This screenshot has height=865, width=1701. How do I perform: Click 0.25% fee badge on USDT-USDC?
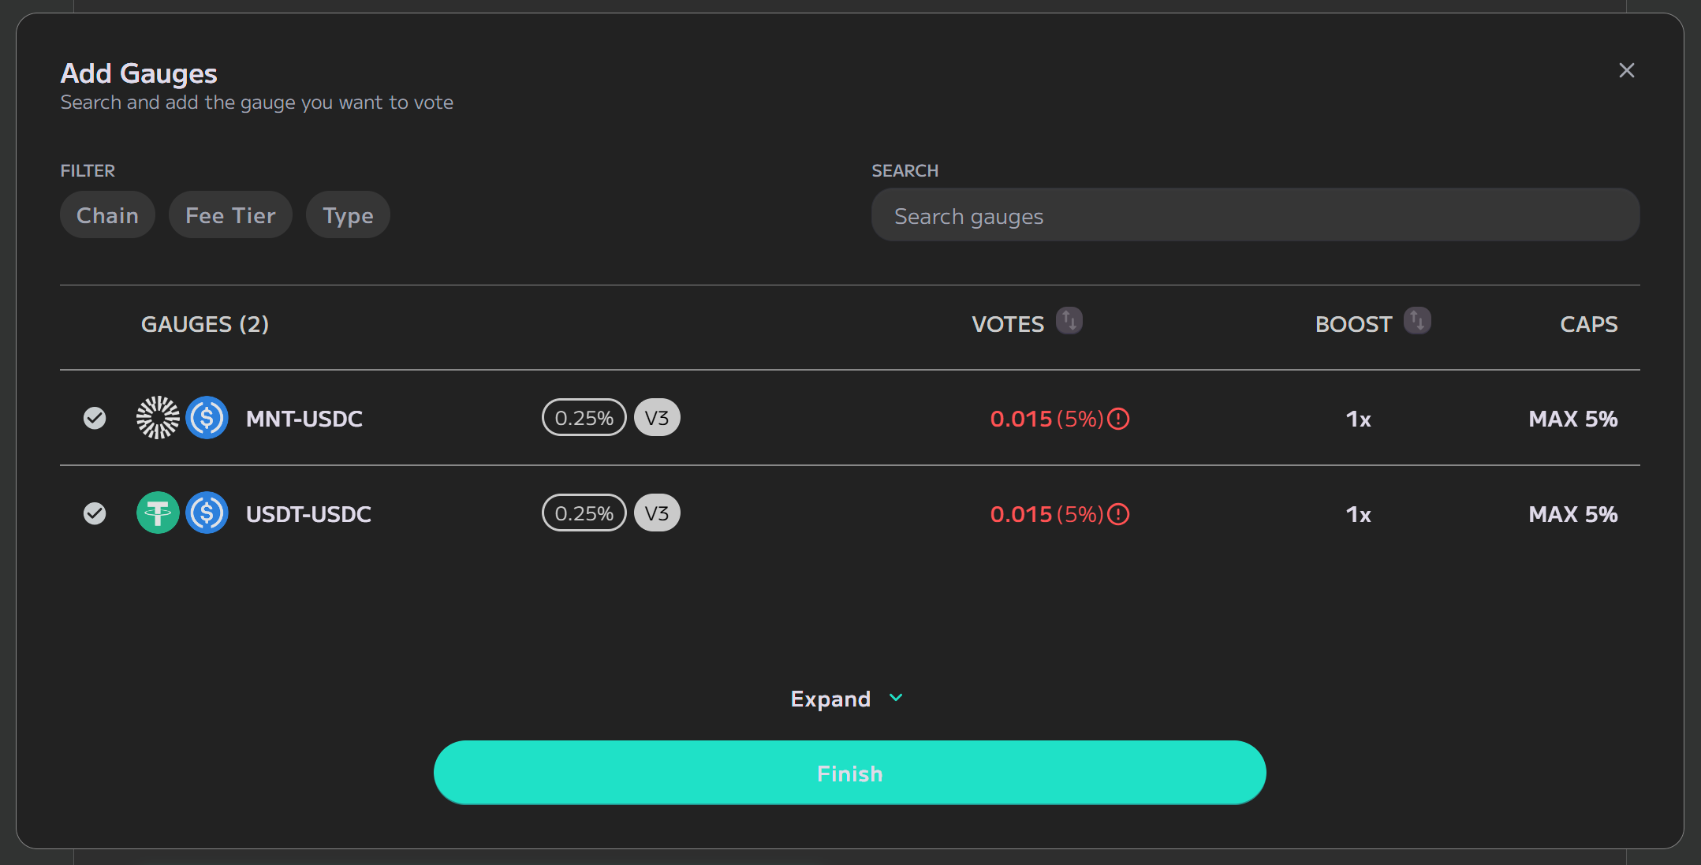(x=584, y=513)
